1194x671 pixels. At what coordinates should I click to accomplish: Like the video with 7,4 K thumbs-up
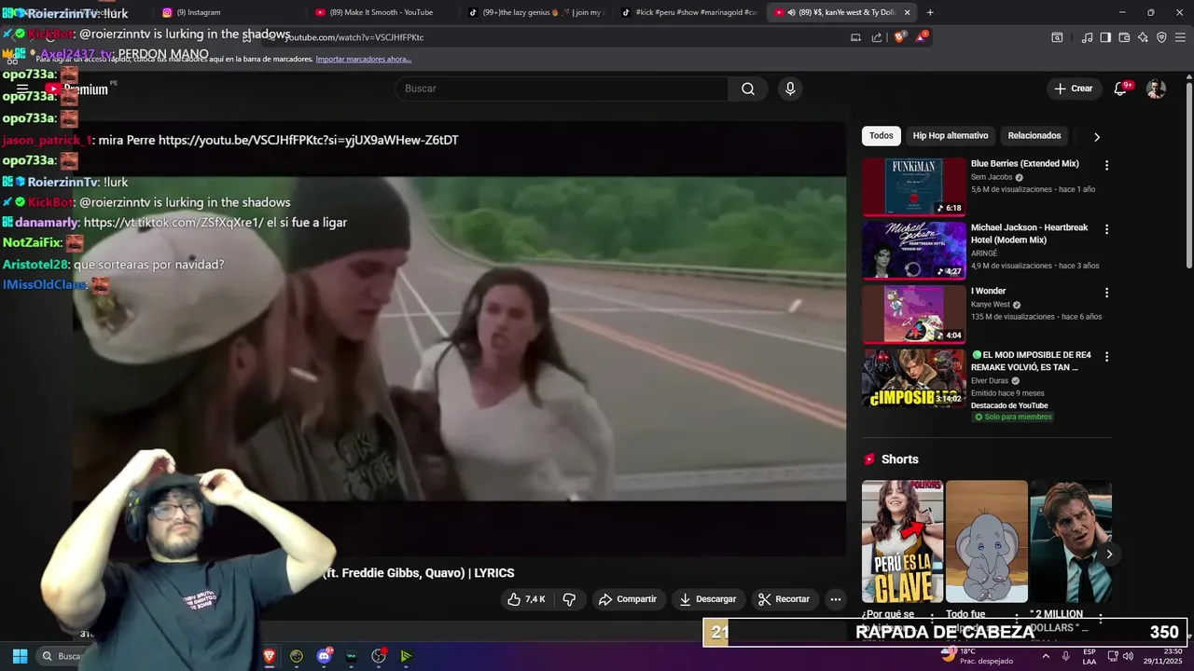pos(526,599)
